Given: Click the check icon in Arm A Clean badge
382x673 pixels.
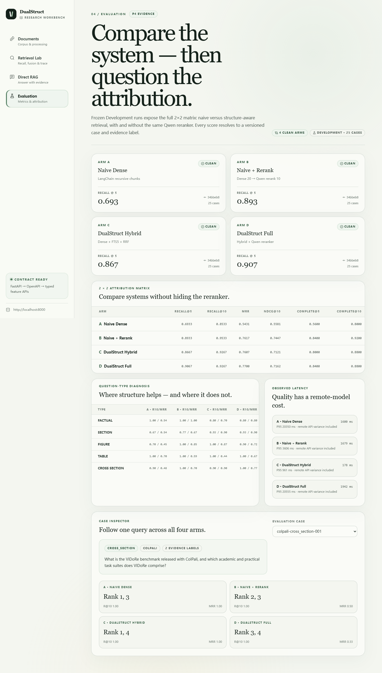Looking at the screenshot, I should click(203, 164).
